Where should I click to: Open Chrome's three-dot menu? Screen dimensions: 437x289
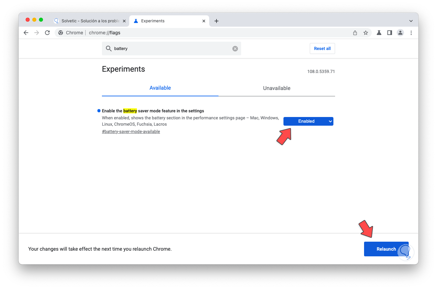tap(411, 33)
